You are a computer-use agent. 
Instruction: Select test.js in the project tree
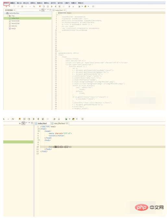(x=14, y=29)
